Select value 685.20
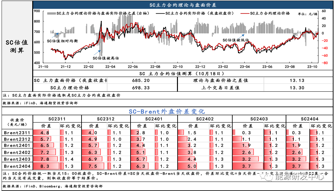Screen dimensions: 335x191 click(x=141, y=81)
